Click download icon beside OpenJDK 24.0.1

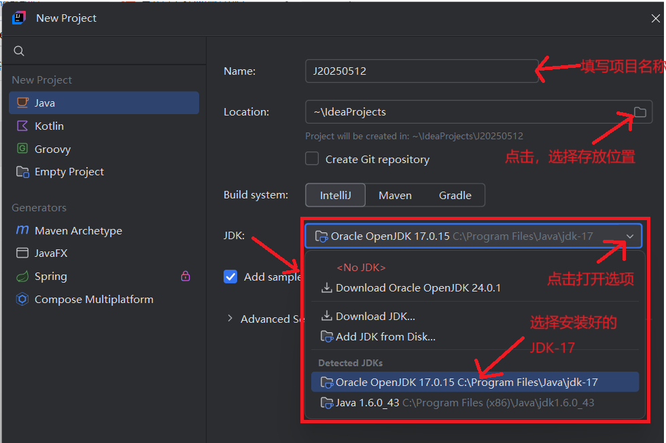click(327, 287)
